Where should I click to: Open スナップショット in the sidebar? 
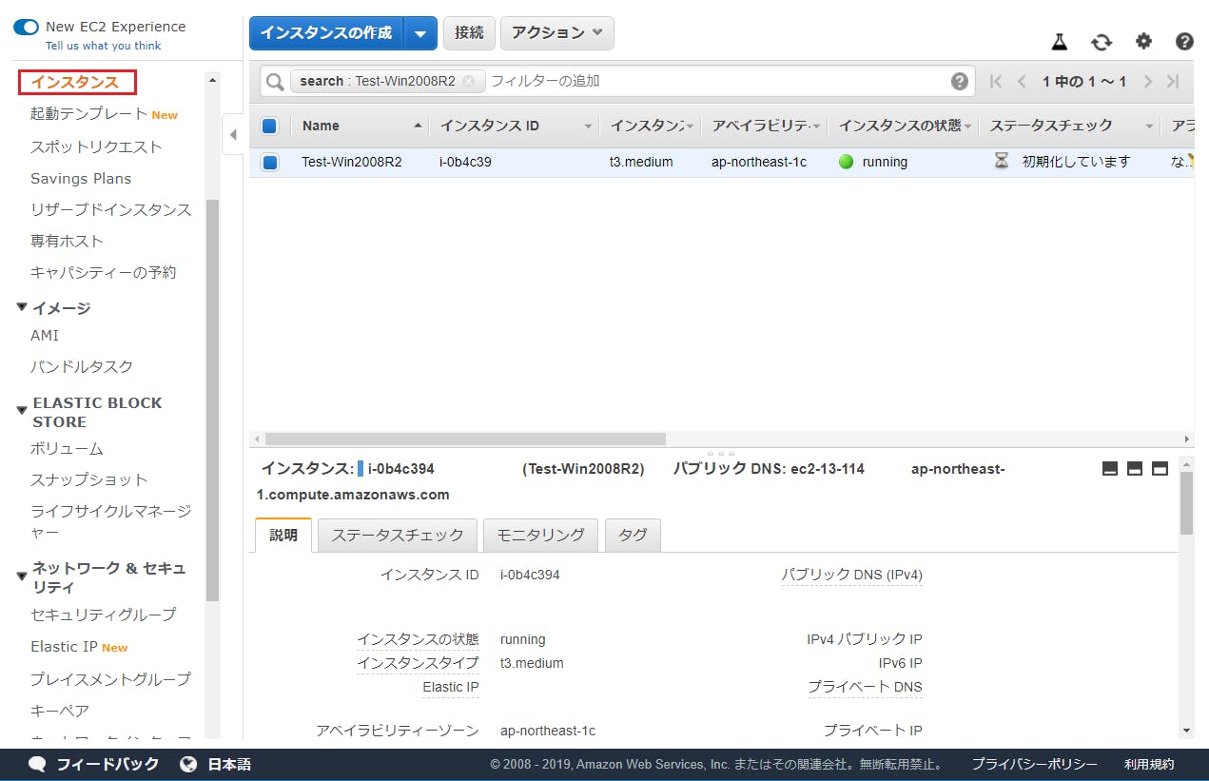[88, 479]
